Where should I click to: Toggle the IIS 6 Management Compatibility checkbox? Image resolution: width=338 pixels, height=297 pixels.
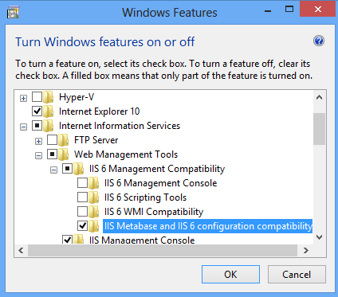67,169
